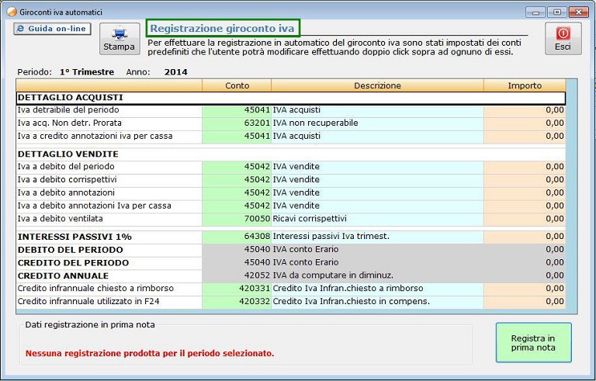596x381 pixels.
Task: Click label Iva acq. Non detr. Prorata
Action: tap(70, 123)
